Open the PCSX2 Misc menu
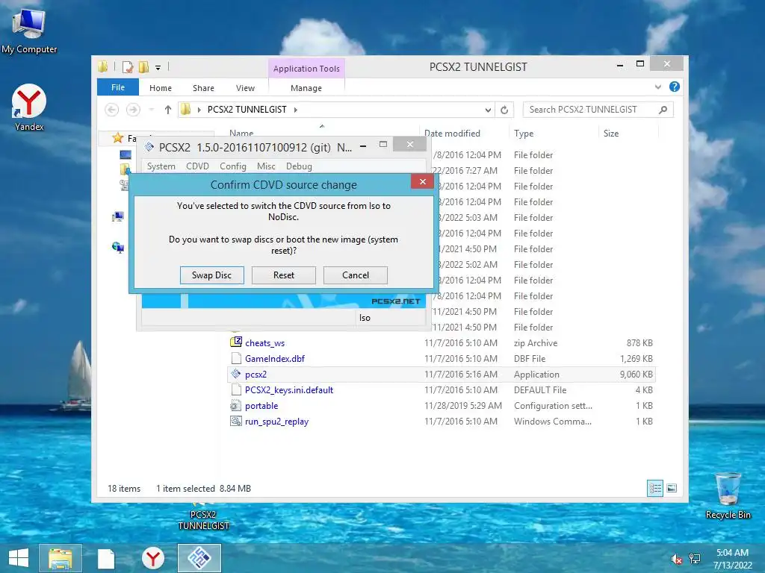The height and width of the screenshot is (573, 765). tap(266, 166)
